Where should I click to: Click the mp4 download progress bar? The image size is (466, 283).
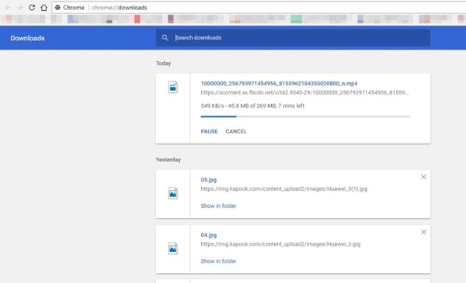[x=305, y=116]
